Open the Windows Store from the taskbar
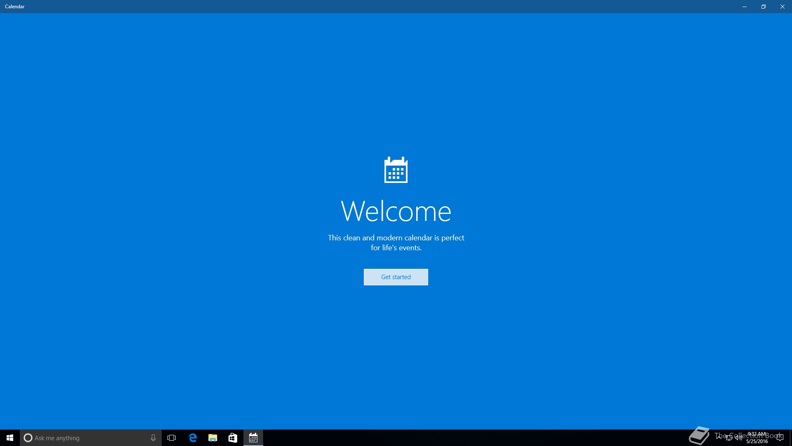Viewport: 792px width, 446px height. pyautogui.click(x=233, y=438)
